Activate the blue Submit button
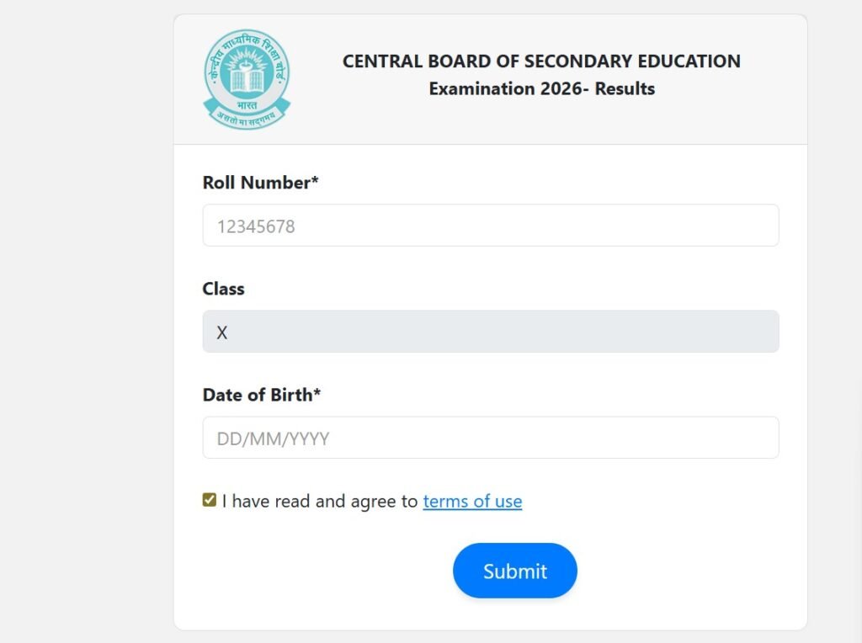 click(x=514, y=570)
